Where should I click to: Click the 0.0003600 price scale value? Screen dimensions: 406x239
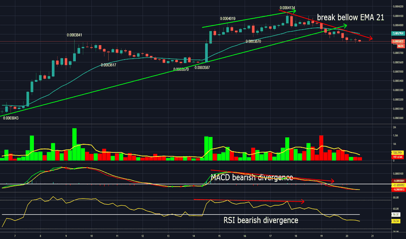(398, 62)
